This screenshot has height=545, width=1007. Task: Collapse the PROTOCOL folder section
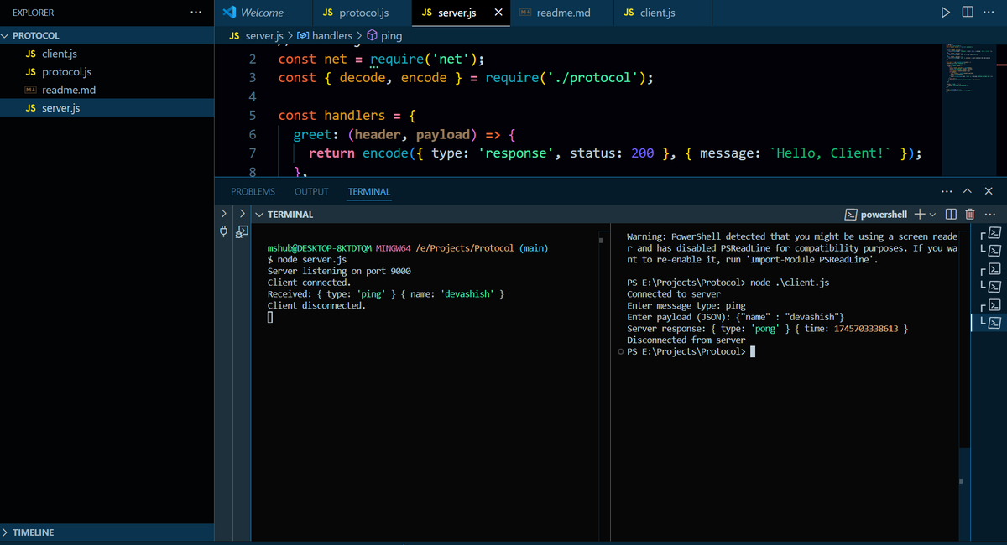(107, 36)
